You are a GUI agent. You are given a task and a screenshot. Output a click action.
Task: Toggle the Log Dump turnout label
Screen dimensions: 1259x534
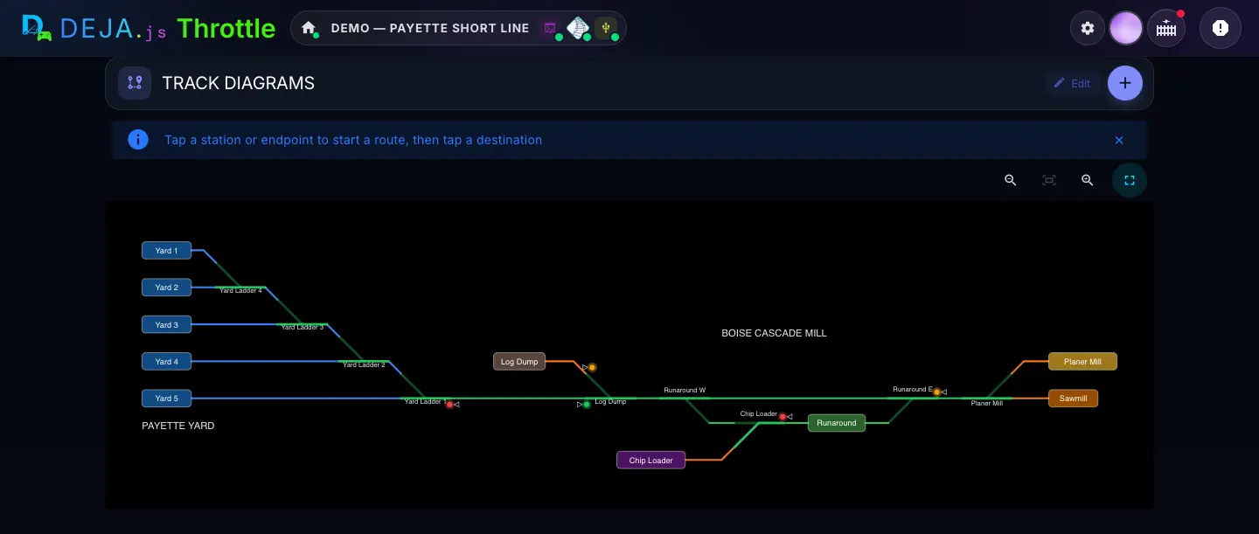click(610, 402)
